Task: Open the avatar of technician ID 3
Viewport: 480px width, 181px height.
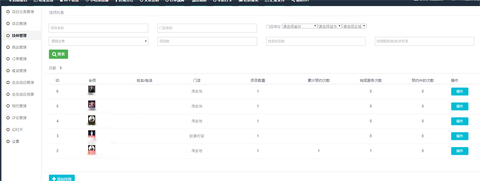Action: [x=92, y=134]
